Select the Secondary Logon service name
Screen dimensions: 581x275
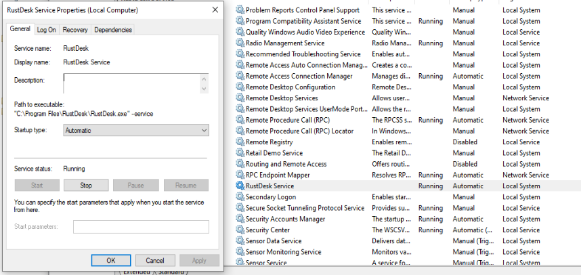pyautogui.click(x=271, y=197)
